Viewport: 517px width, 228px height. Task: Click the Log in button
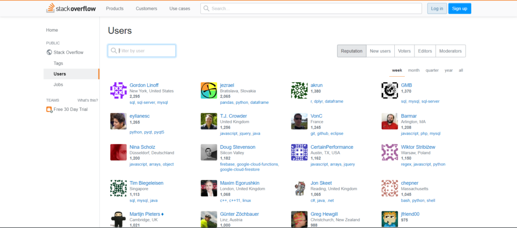[x=437, y=9]
